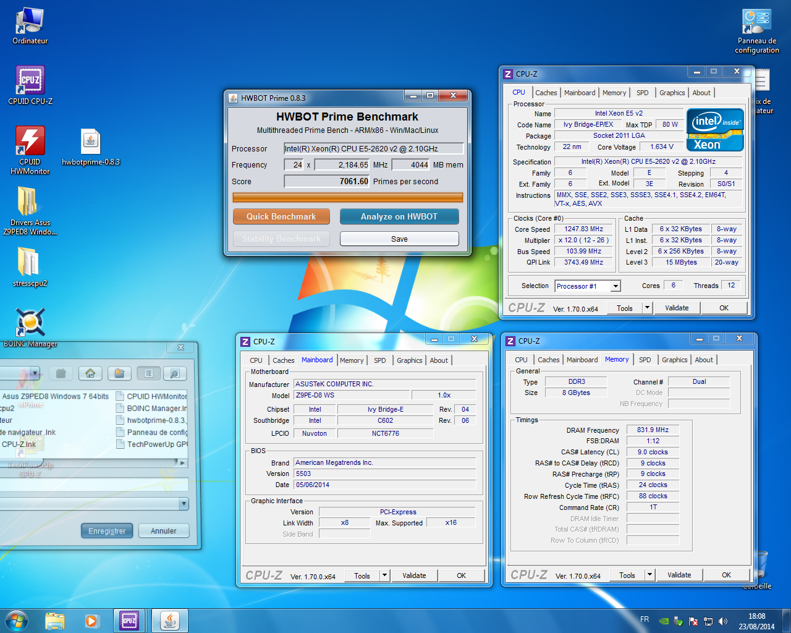
Task: Open the Windows Start menu orb
Action: tap(17, 620)
